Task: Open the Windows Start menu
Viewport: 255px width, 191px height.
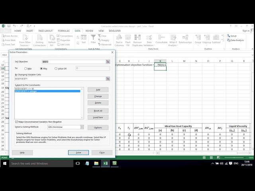Action: pos(4,164)
